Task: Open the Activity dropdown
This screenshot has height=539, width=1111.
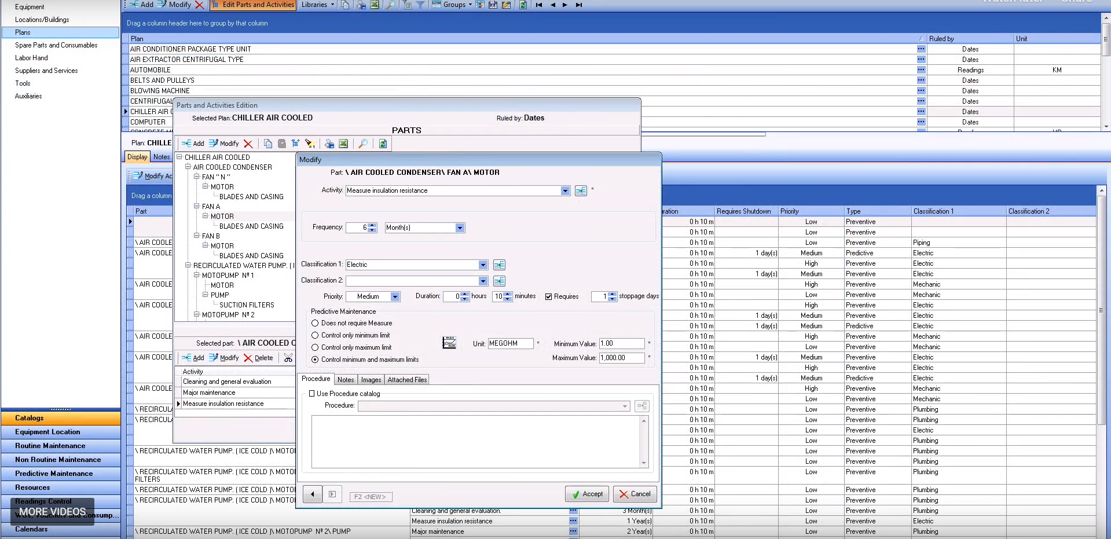Action: 565,190
